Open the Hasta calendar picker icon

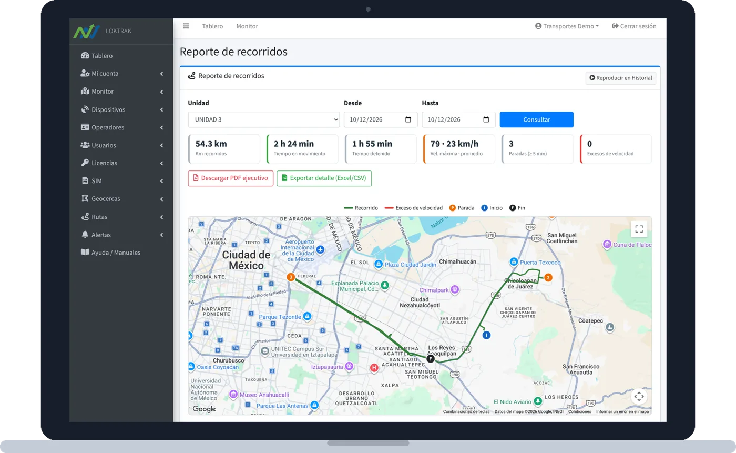point(486,119)
